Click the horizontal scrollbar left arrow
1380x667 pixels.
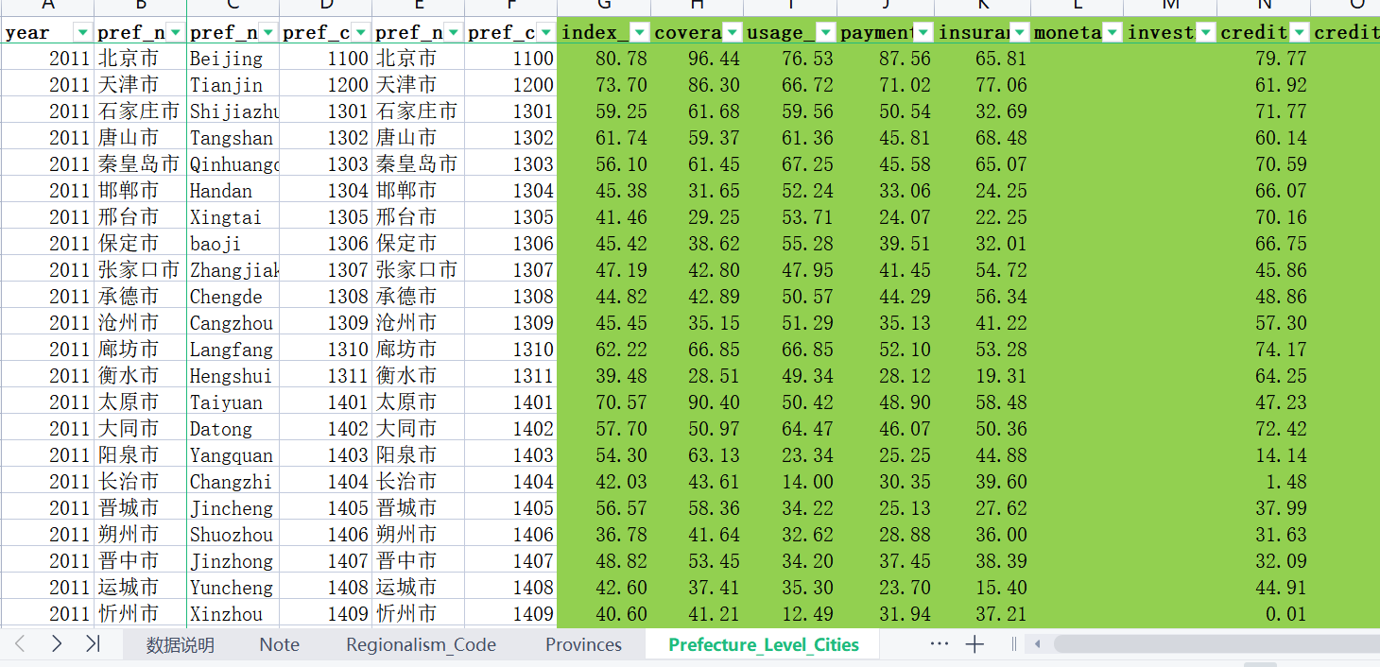(1037, 644)
